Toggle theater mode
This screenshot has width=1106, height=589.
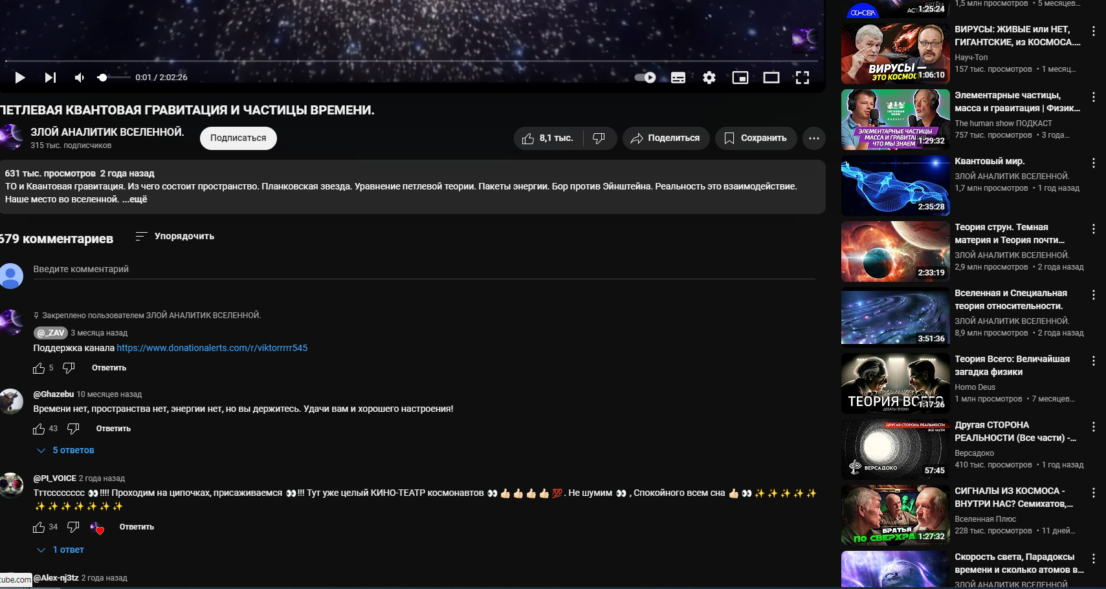(x=771, y=78)
